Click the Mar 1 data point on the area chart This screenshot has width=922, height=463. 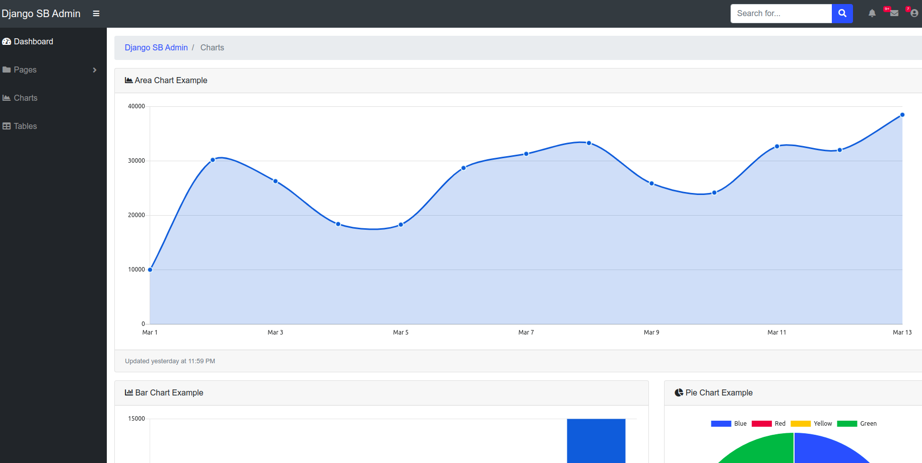pos(150,270)
